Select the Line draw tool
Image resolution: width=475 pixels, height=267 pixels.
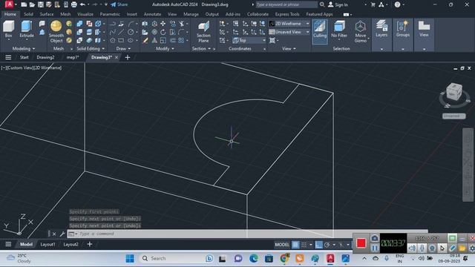pos(121,32)
